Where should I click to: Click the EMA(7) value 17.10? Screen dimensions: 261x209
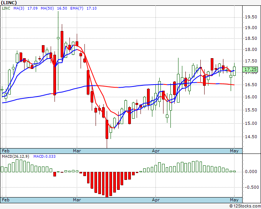click(92, 8)
